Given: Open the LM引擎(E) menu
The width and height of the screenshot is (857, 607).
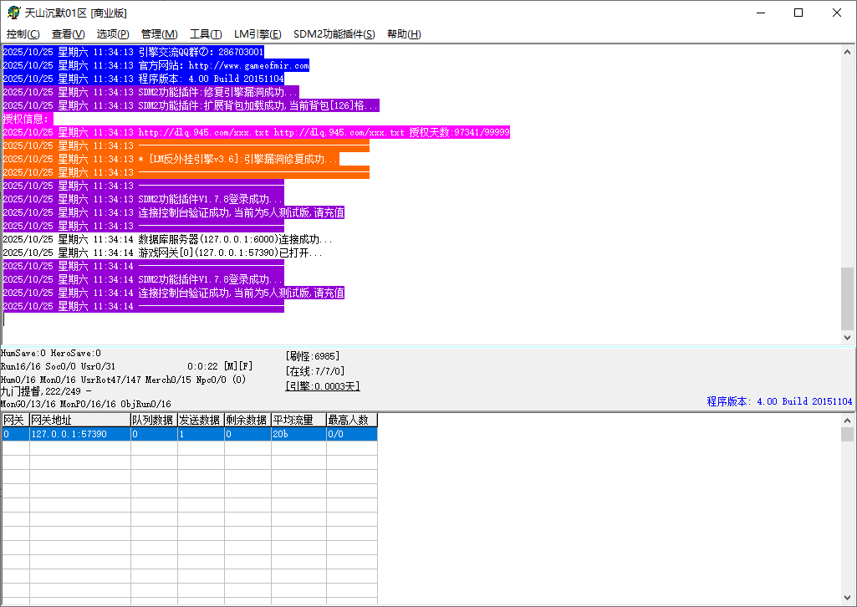Looking at the screenshot, I should click(258, 34).
